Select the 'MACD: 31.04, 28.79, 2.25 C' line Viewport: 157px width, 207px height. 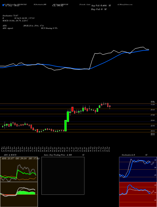tap(15, 21)
